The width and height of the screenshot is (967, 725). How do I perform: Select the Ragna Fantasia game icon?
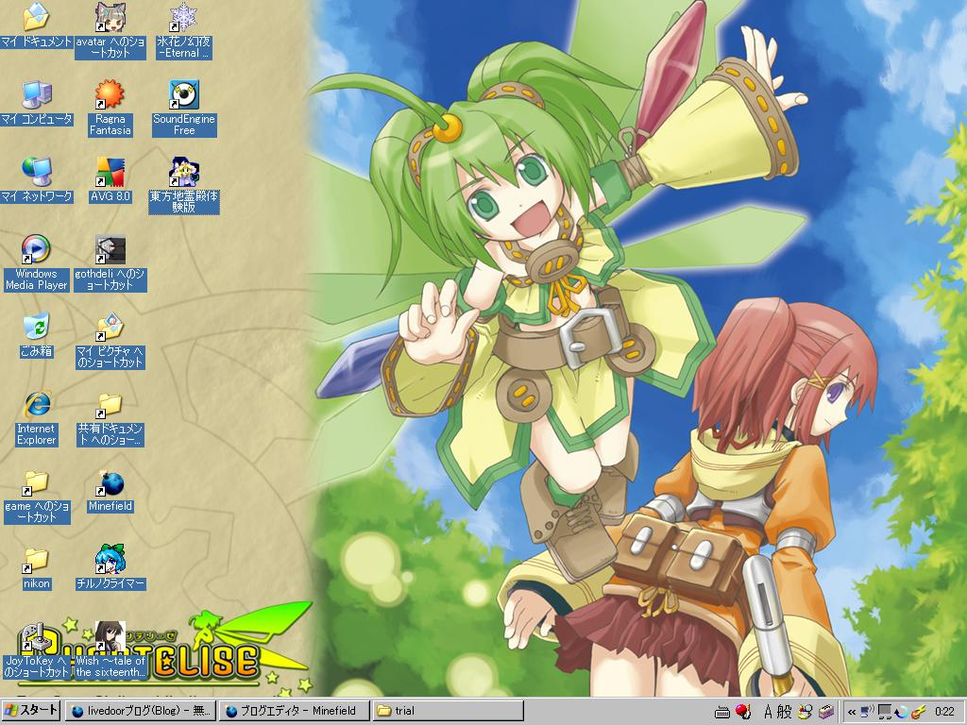110,95
